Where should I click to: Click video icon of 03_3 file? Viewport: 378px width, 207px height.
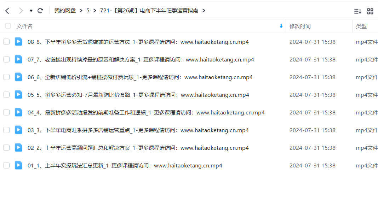click(x=18, y=130)
